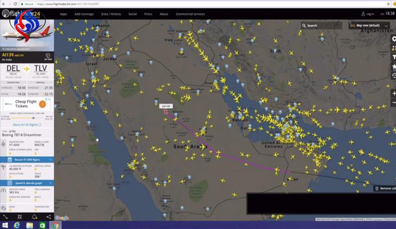396x229 pixels.
Task: Click the Search field on the map
Action: click(x=321, y=25)
